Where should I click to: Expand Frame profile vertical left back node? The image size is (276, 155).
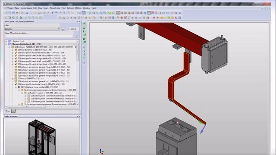click(13, 56)
